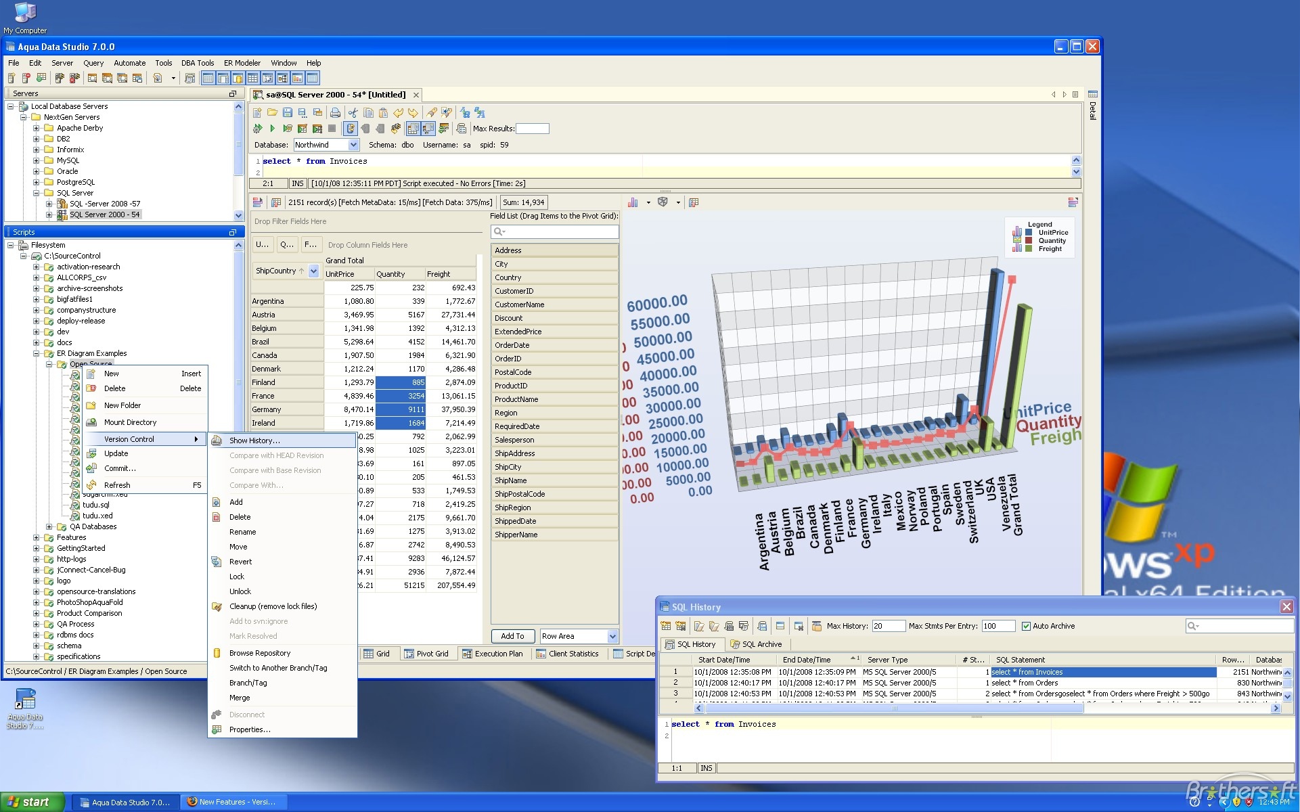Toggle the Auto Archive checkbox
Screen dimensions: 1300x812
pos(1026,626)
